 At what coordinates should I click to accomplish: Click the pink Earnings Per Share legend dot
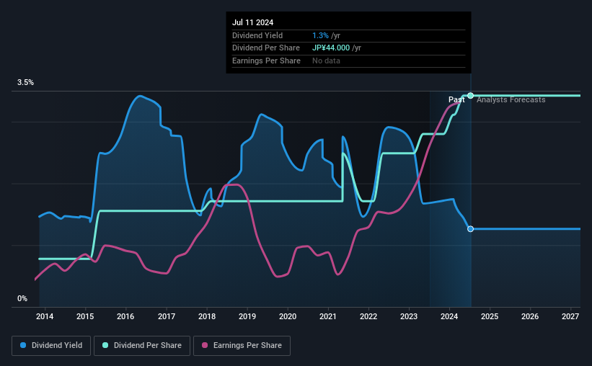pyautogui.click(x=205, y=345)
